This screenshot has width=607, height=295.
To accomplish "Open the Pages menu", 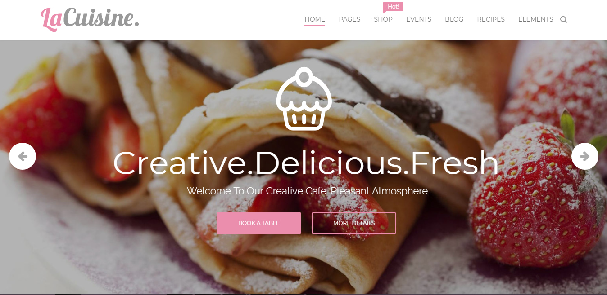I will pyautogui.click(x=349, y=19).
